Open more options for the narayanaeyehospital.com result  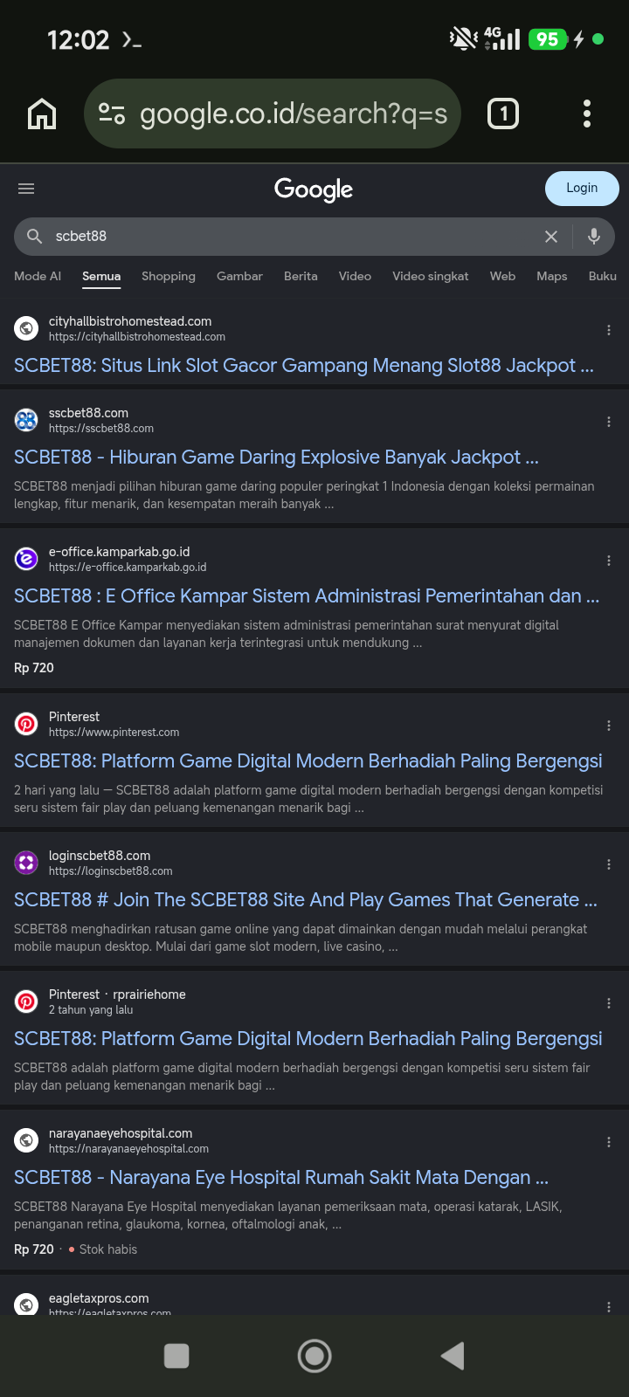(x=609, y=1142)
